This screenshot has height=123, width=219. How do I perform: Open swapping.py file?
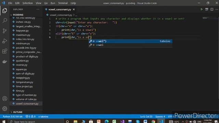23,78
